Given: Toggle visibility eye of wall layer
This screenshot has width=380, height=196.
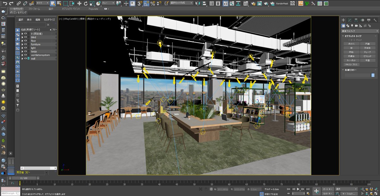Looking at the screenshot, I should 26,58.
